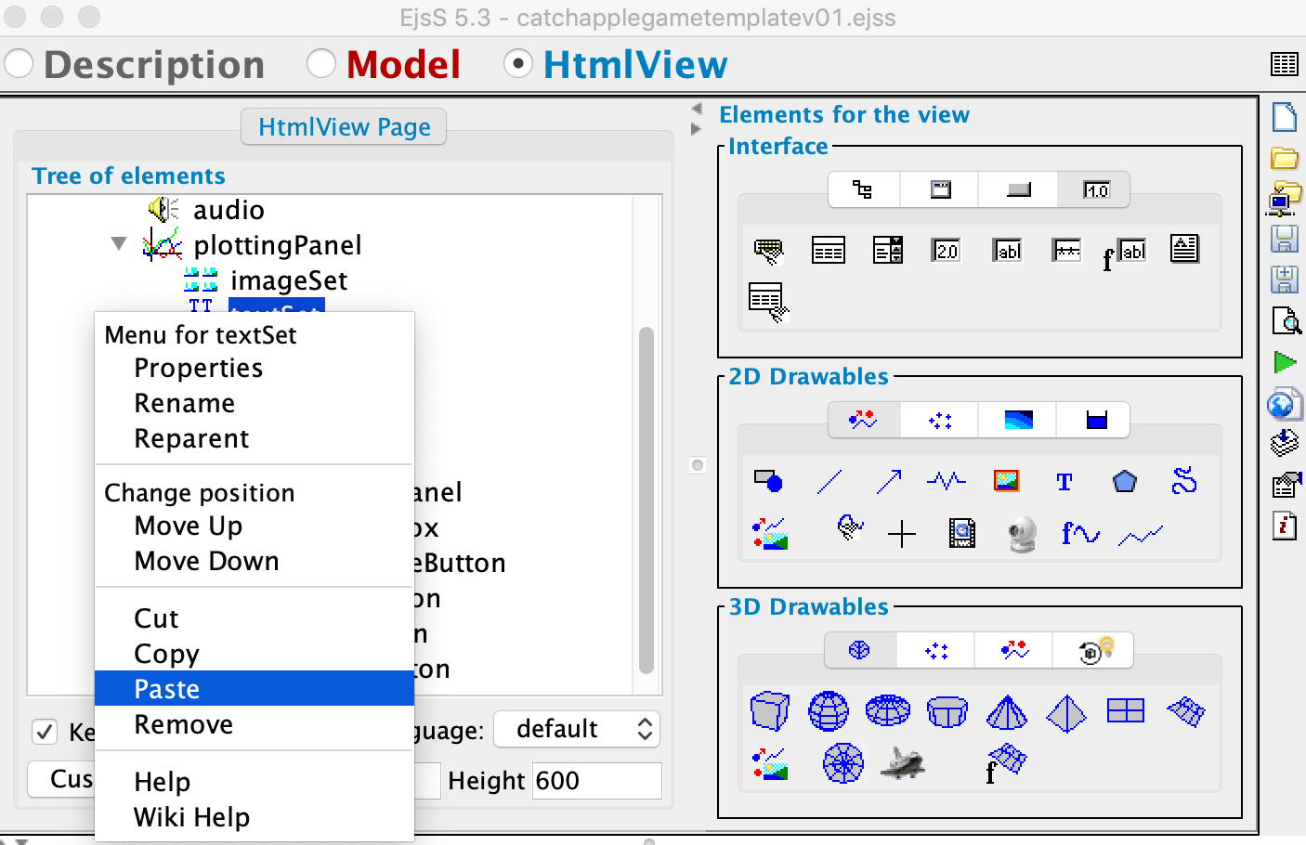
Task: Choose the filmstrip video element icon
Action: [x=961, y=533]
